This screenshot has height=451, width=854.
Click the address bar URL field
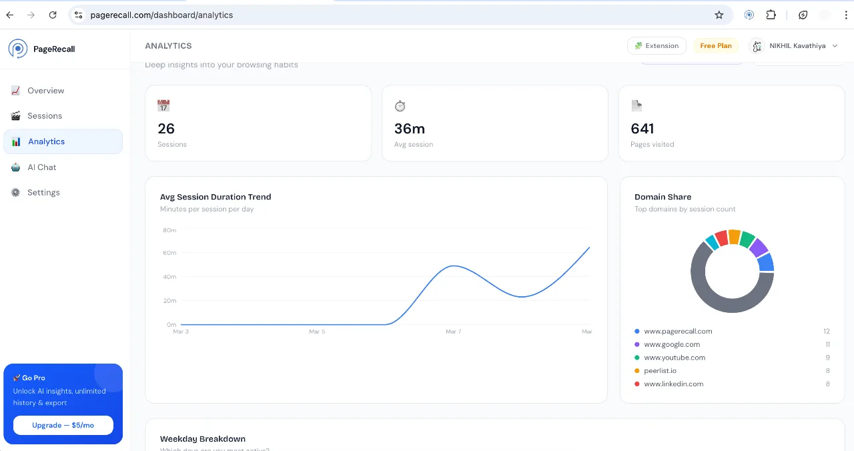coord(400,15)
